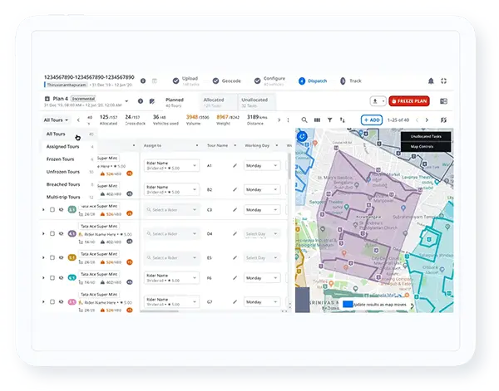Edit tour name D4 with pencil
This screenshot has width=499, height=391.
[235, 234]
